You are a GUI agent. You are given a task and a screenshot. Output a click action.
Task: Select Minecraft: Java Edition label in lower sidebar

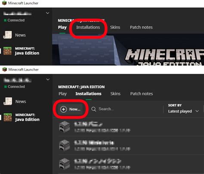(x=27, y=117)
